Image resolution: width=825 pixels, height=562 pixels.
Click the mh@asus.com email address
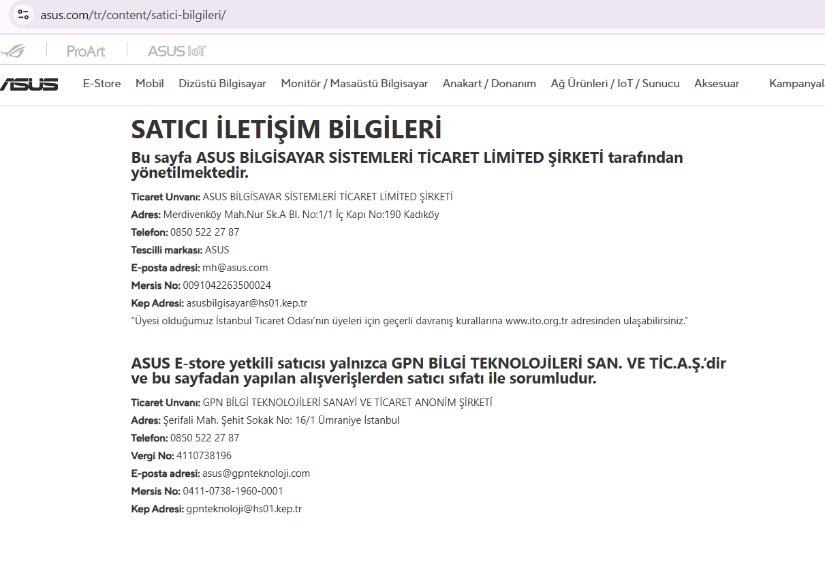coord(235,268)
